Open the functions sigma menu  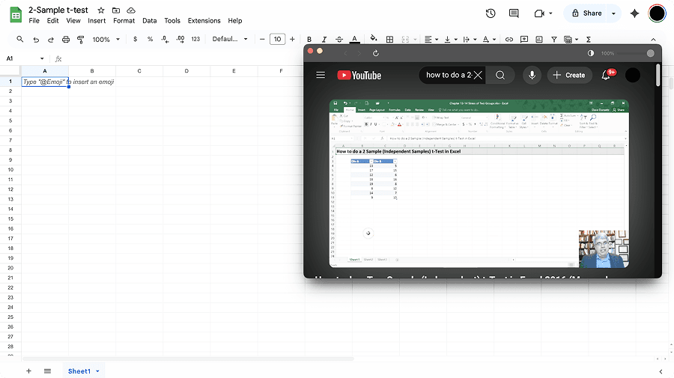tap(589, 40)
